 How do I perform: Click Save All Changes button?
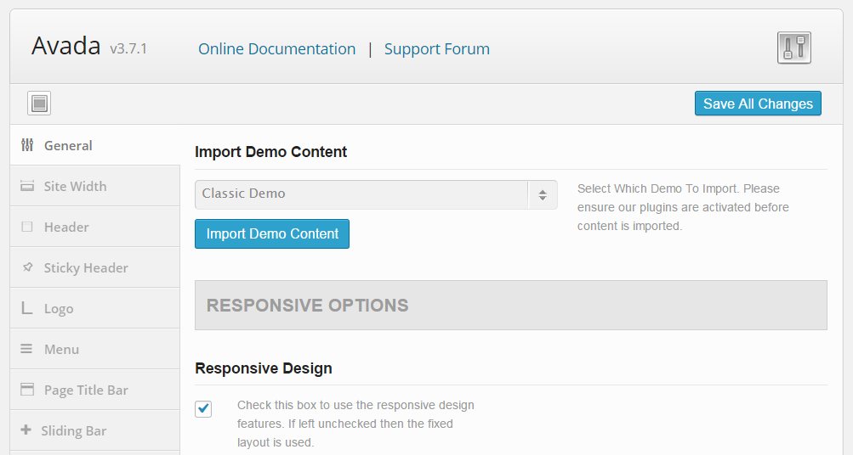(x=758, y=104)
